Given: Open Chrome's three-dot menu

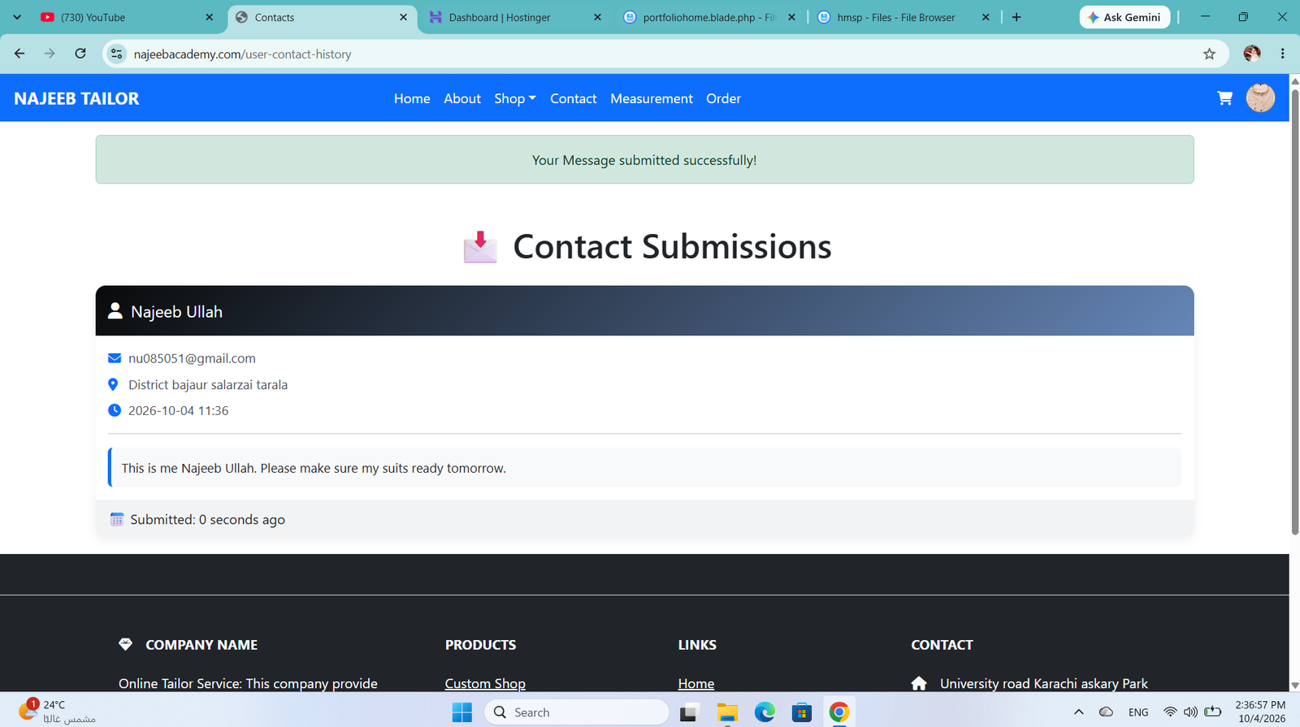Looking at the screenshot, I should (x=1282, y=54).
